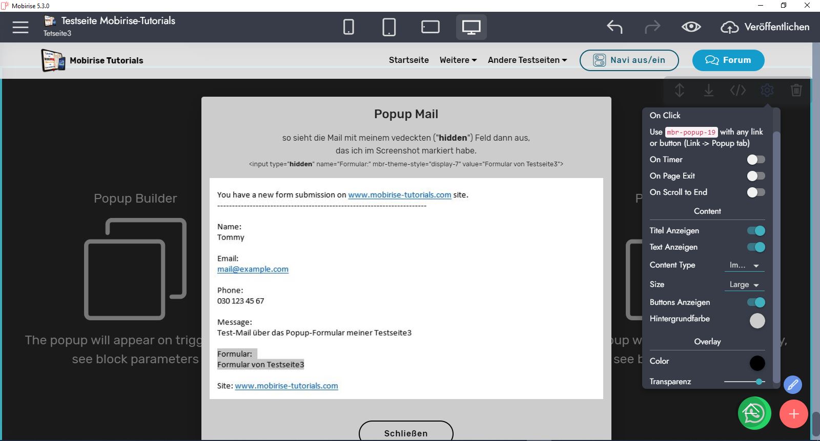
Task: Click the highlighted Formular von Testseite3 text
Action: click(260, 365)
